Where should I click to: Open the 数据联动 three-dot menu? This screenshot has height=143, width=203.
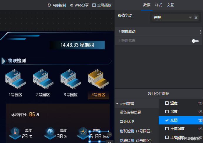(x=200, y=32)
